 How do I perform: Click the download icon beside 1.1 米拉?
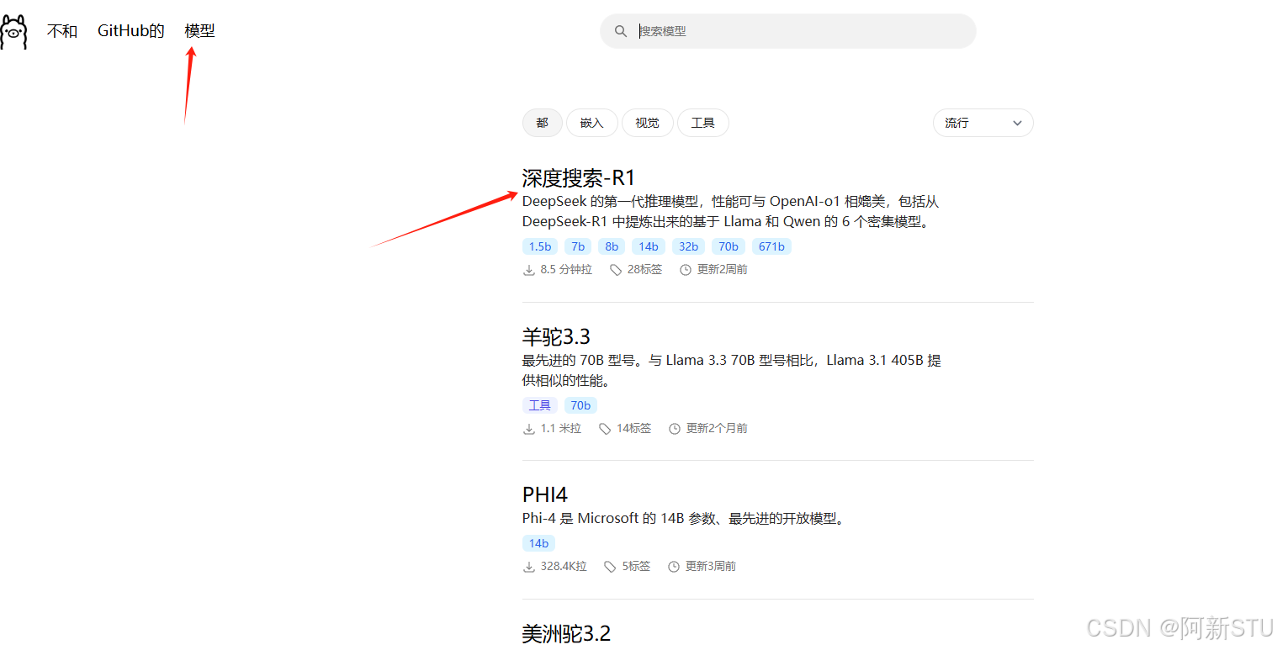[x=529, y=429]
